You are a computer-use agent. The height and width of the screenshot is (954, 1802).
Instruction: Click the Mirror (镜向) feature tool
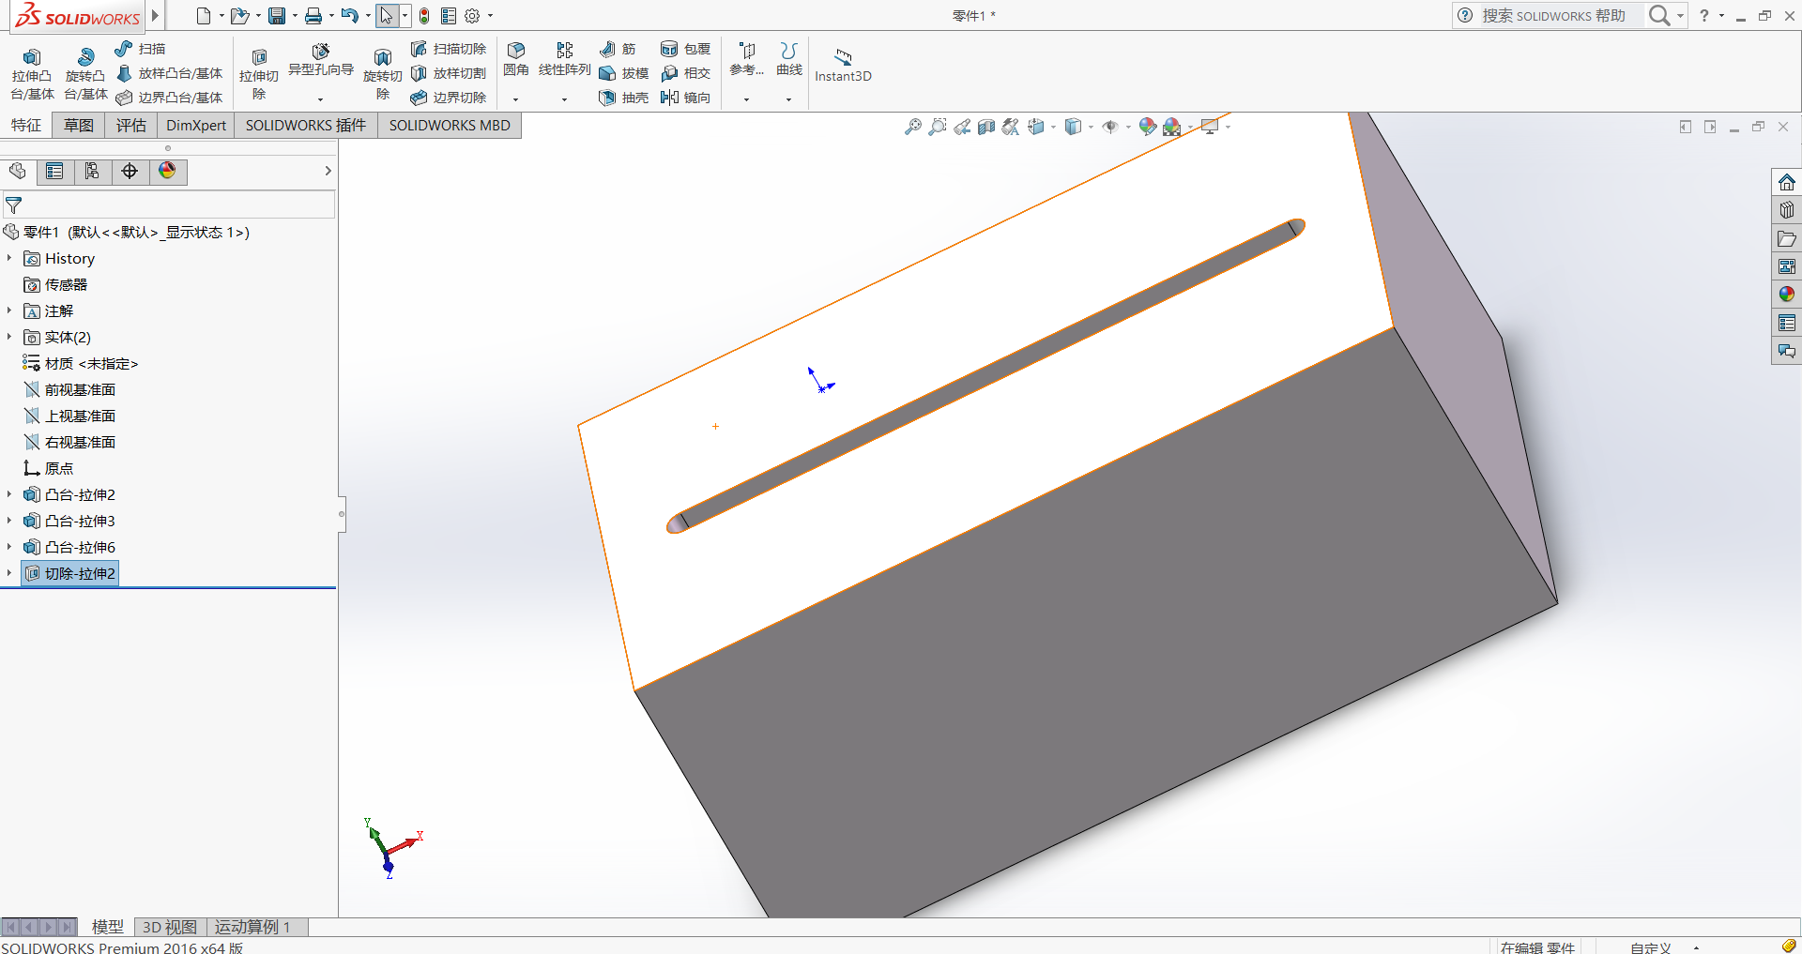tap(686, 98)
